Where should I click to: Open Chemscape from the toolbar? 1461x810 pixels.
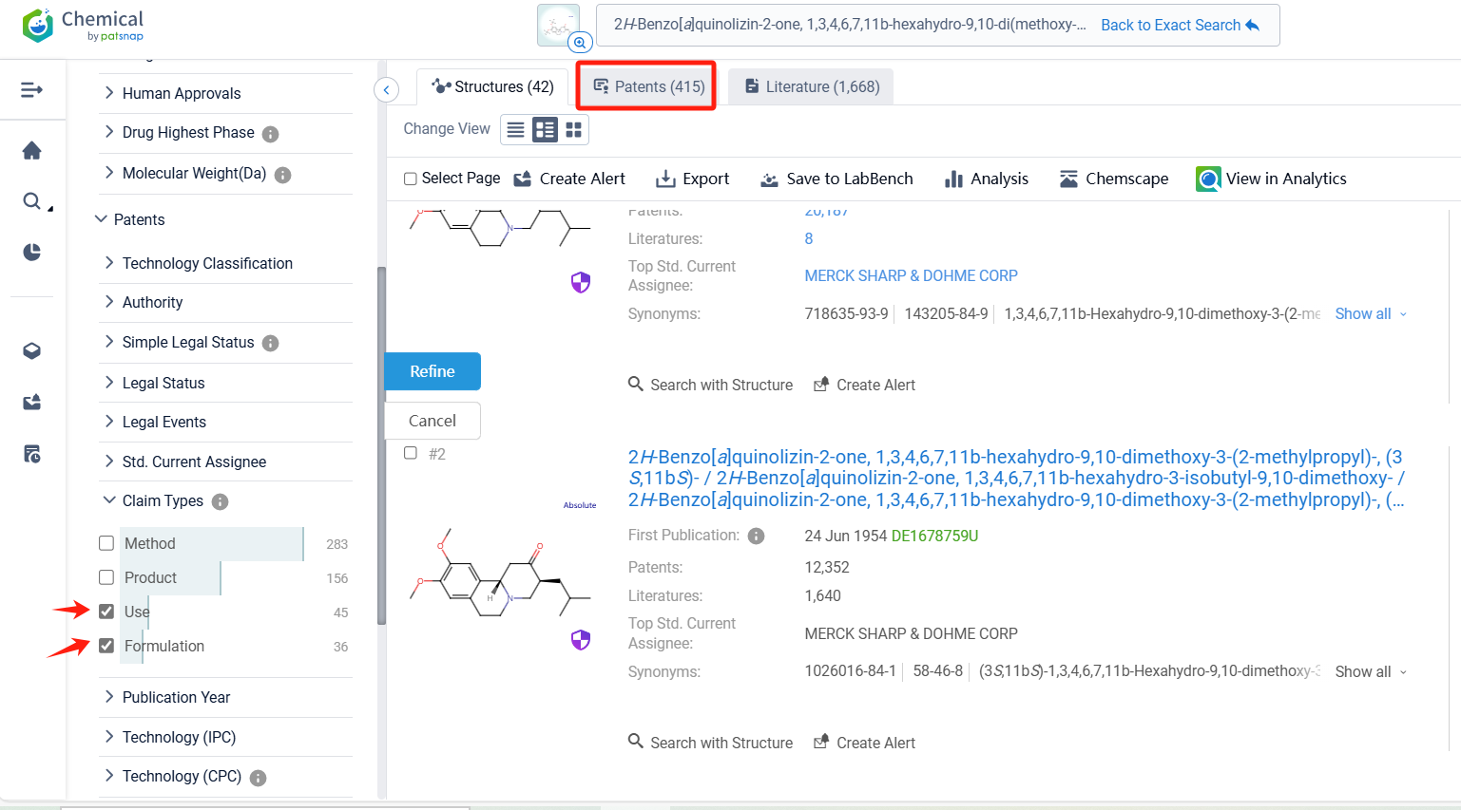pyautogui.click(x=1114, y=179)
